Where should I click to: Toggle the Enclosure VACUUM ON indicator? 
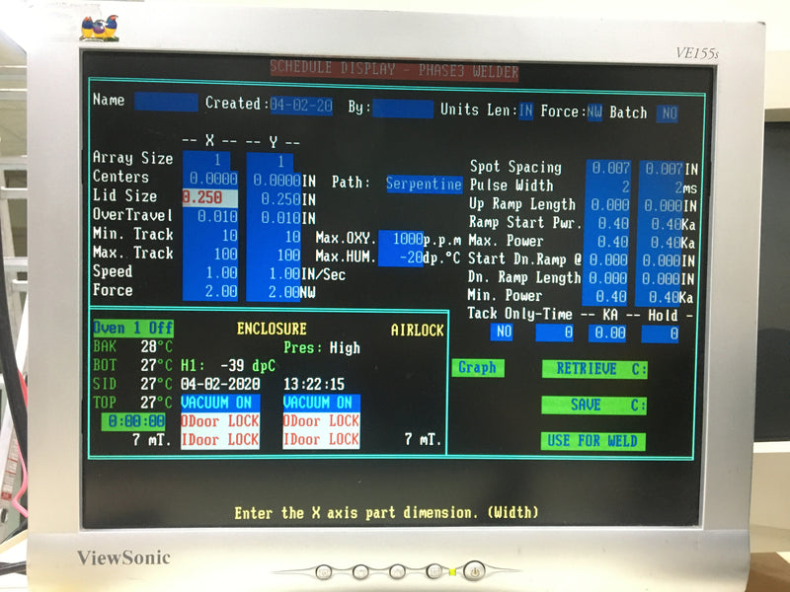tap(220, 403)
